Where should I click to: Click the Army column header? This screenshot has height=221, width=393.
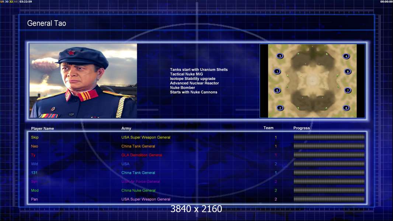[126, 128]
